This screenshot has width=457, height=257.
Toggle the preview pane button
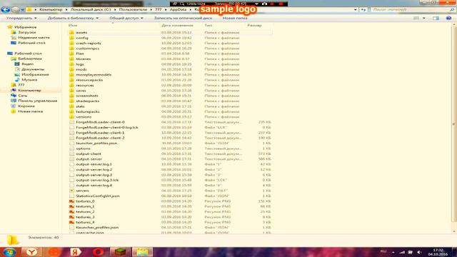point(436,18)
